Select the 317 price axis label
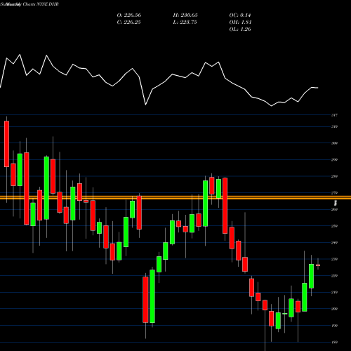 (x=334, y=115)
